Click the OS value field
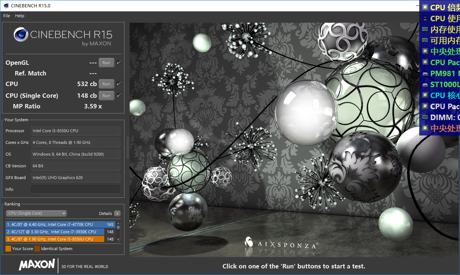Screen dimensions: 460x275 [x=76, y=154]
